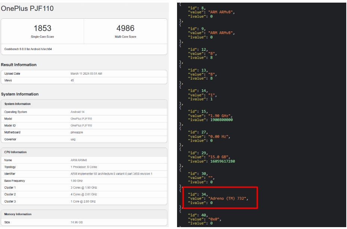Click the JSON line "id": 14
The height and width of the screenshot is (229, 347).
pos(198,91)
